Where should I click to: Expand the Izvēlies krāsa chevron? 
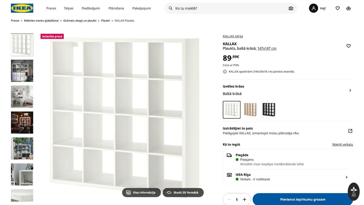click(350, 90)
